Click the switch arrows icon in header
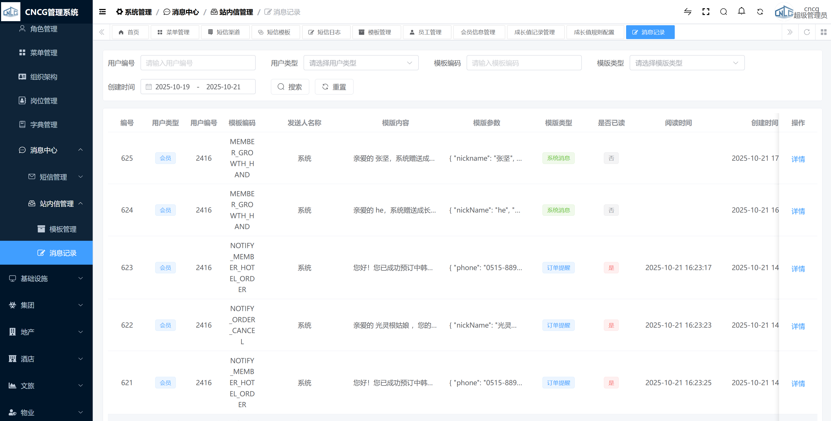 (x=688, y=12)
